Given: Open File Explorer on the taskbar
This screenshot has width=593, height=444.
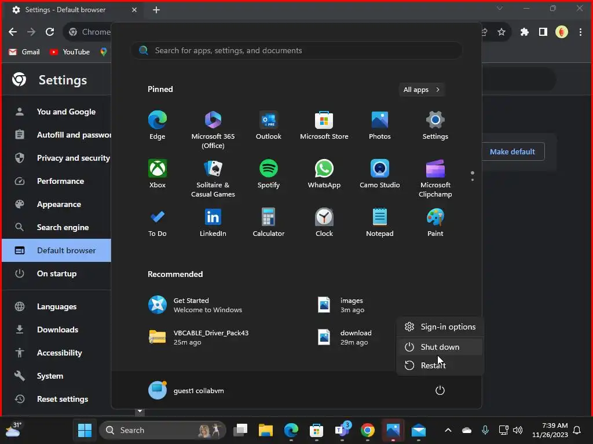Looking at the screenshot, I should 265,430.
